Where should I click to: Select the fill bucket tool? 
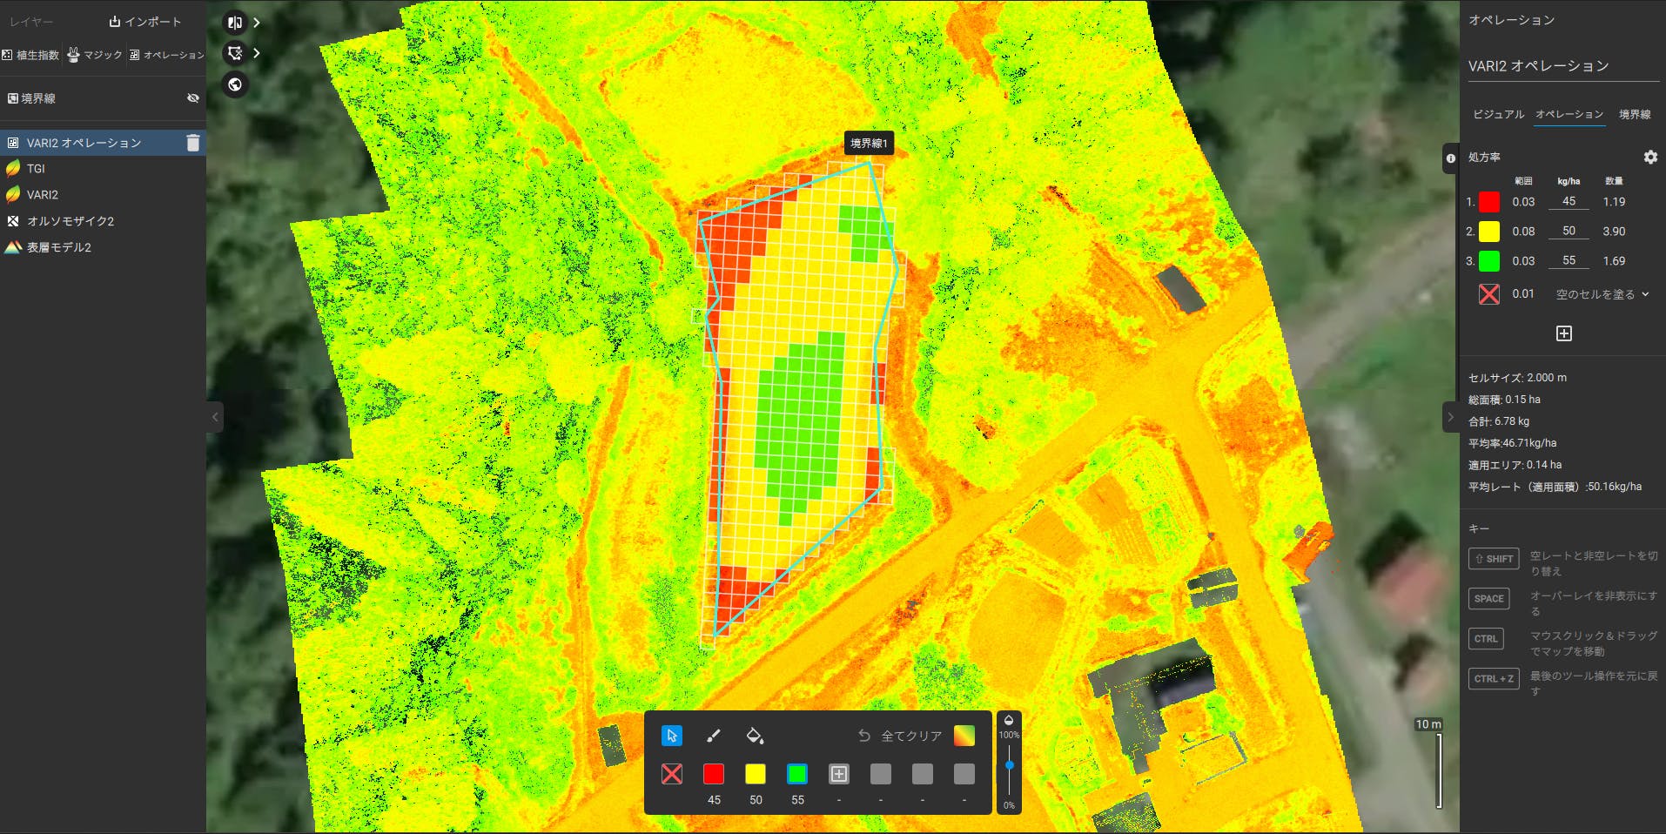point(755,736)
